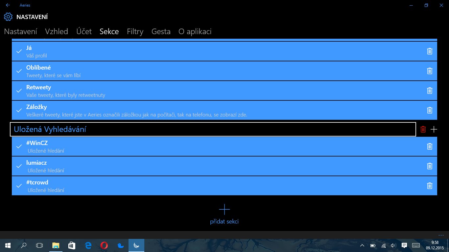Go to the Filtry tab
The width and height of the screenshot is (449, 252).
pos(135,31)
